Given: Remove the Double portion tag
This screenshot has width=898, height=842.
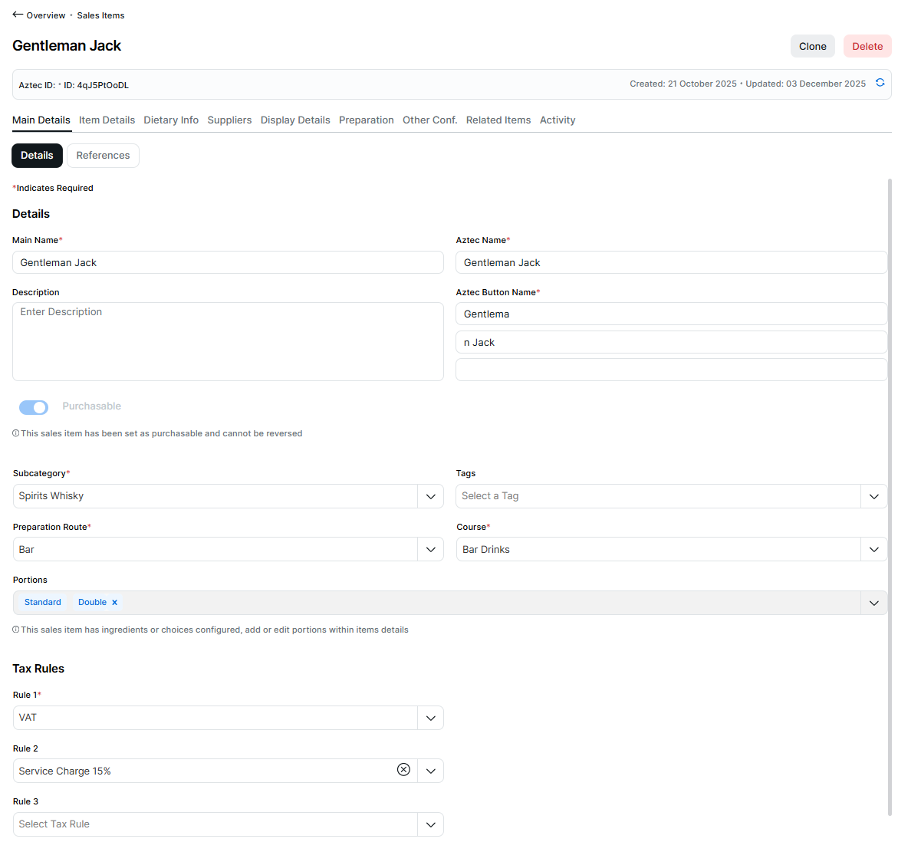Looking at the screenshot, I should pos(115,603).
